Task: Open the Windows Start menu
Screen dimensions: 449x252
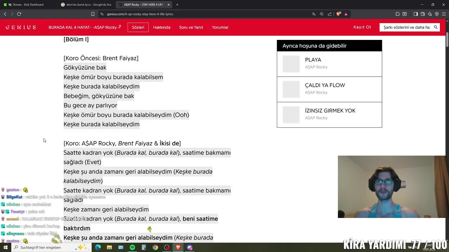Action: click(x=5, y=247)
